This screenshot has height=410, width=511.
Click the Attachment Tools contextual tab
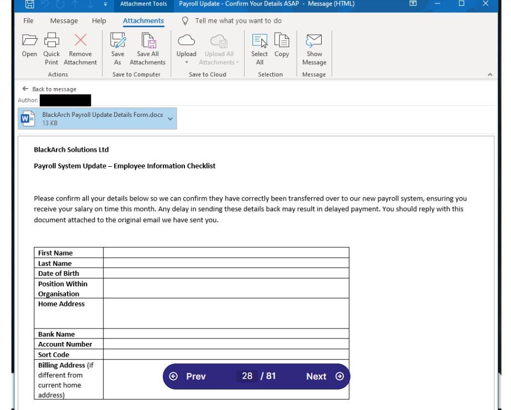pyautogui.click(x=143, y=4)
